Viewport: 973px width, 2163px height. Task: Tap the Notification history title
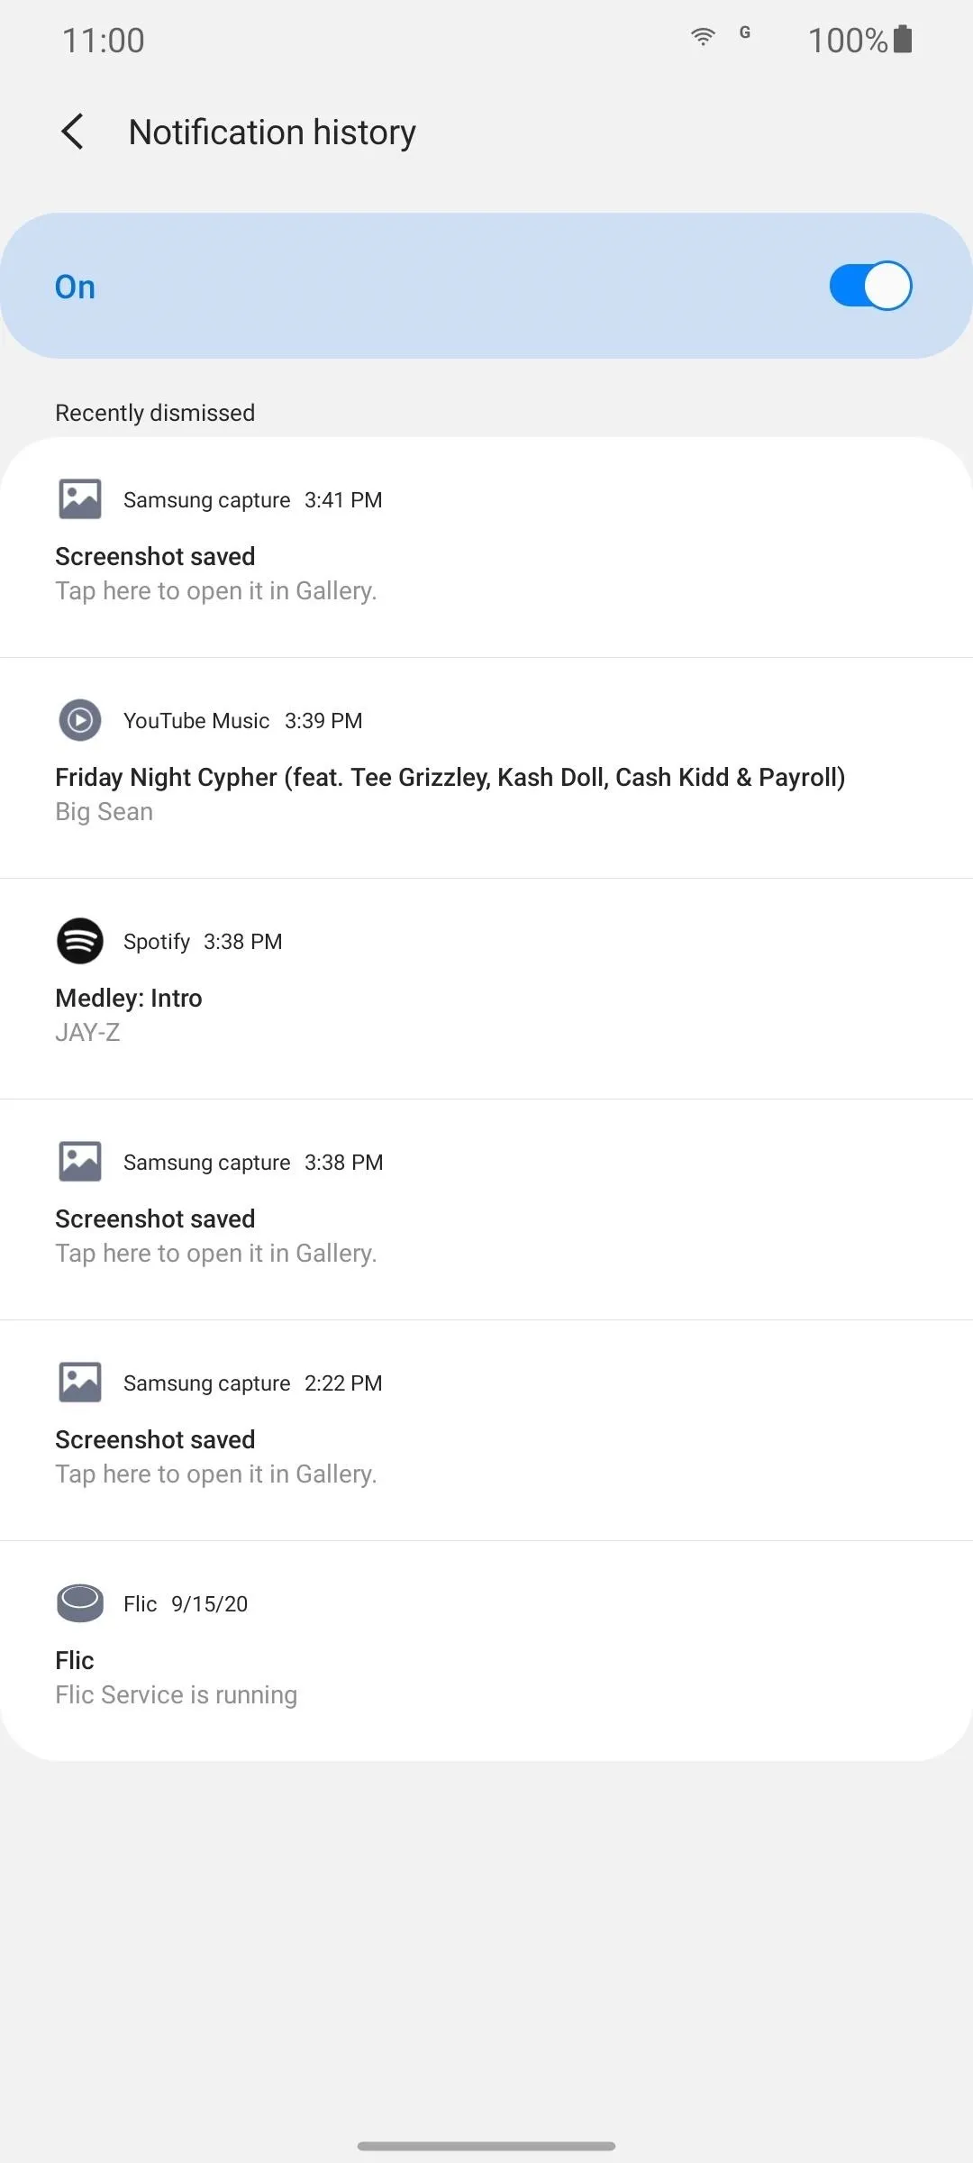point(272,132)
